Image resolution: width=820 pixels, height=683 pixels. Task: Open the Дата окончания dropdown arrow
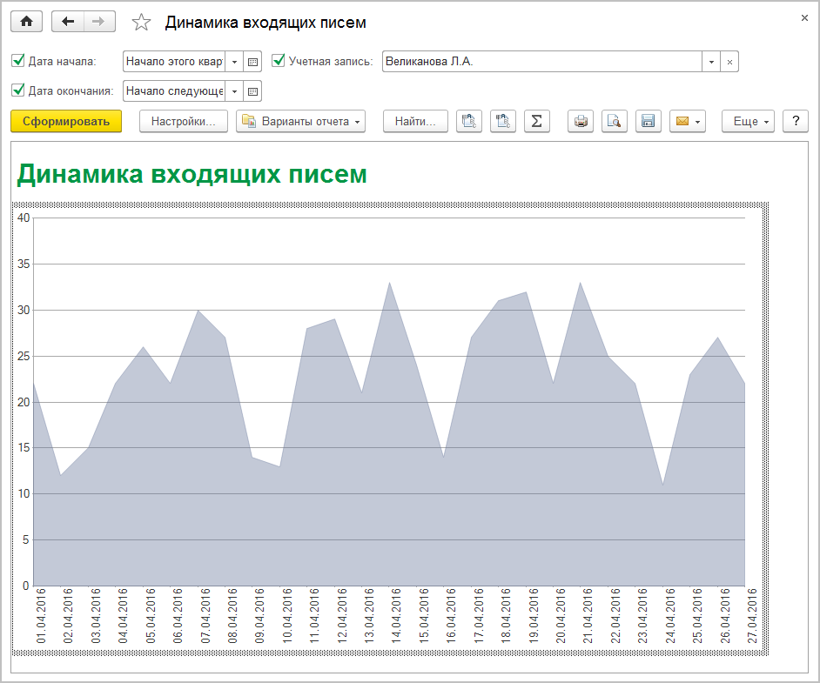[x=234, y=91]
